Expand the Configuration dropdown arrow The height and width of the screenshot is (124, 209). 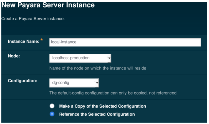(x=97, y=82)
